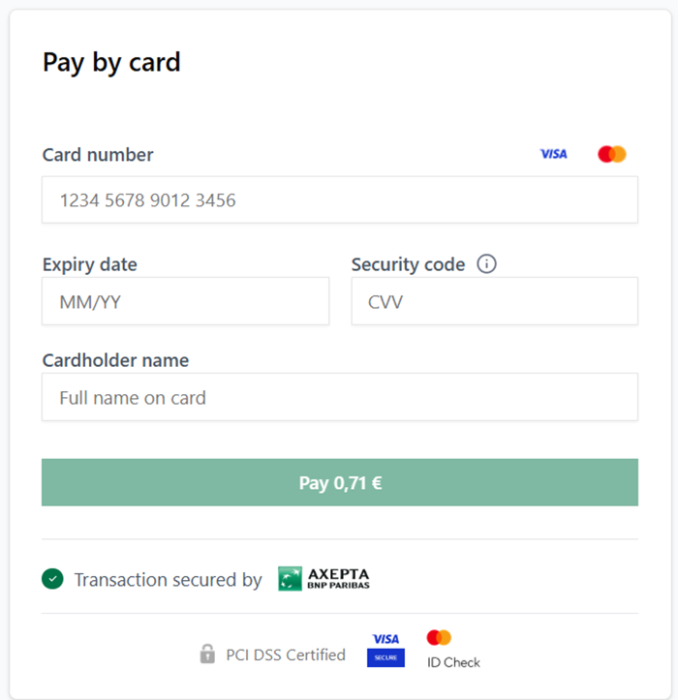Click the Expiry date label
Viewport: 678px width, 700px height.
[x=90, y=264]
